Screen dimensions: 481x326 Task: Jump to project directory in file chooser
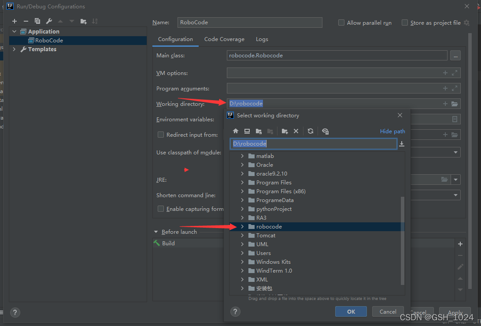coord(259,131)
